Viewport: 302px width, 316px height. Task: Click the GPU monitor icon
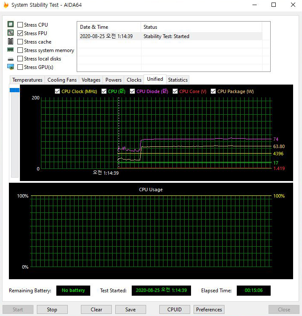pos(11,67)
